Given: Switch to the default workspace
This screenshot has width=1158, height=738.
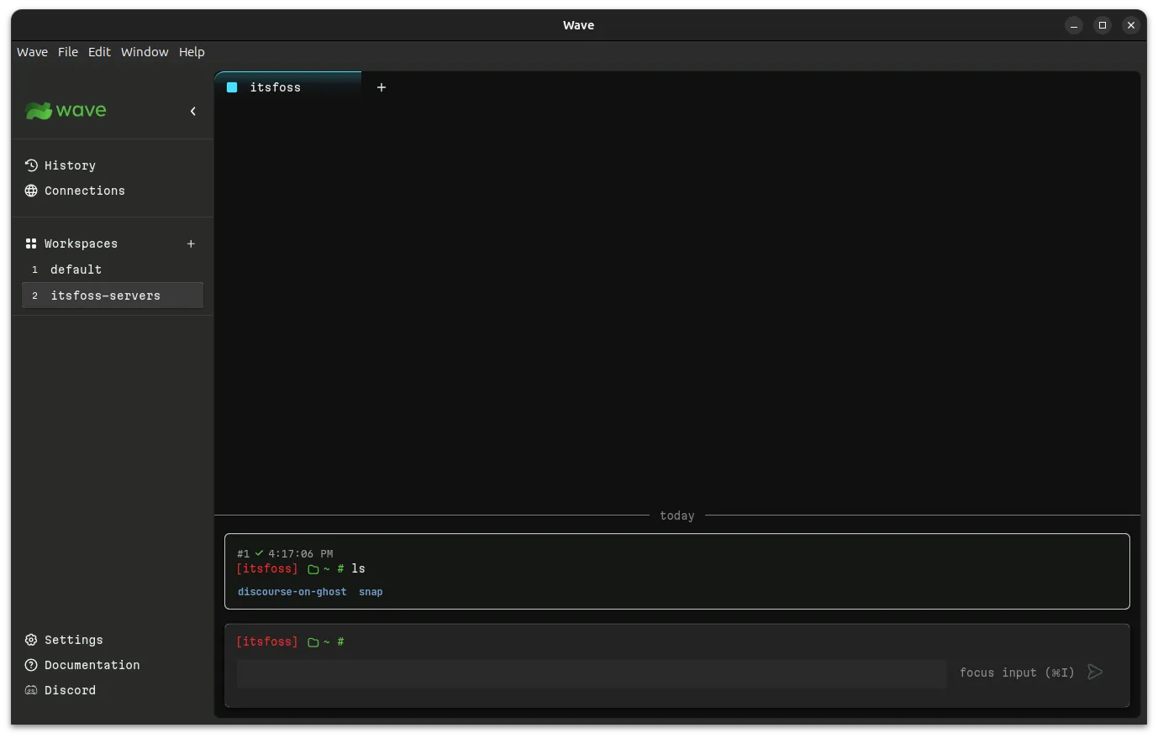Looking at the screenshot, I should point(76,270).
